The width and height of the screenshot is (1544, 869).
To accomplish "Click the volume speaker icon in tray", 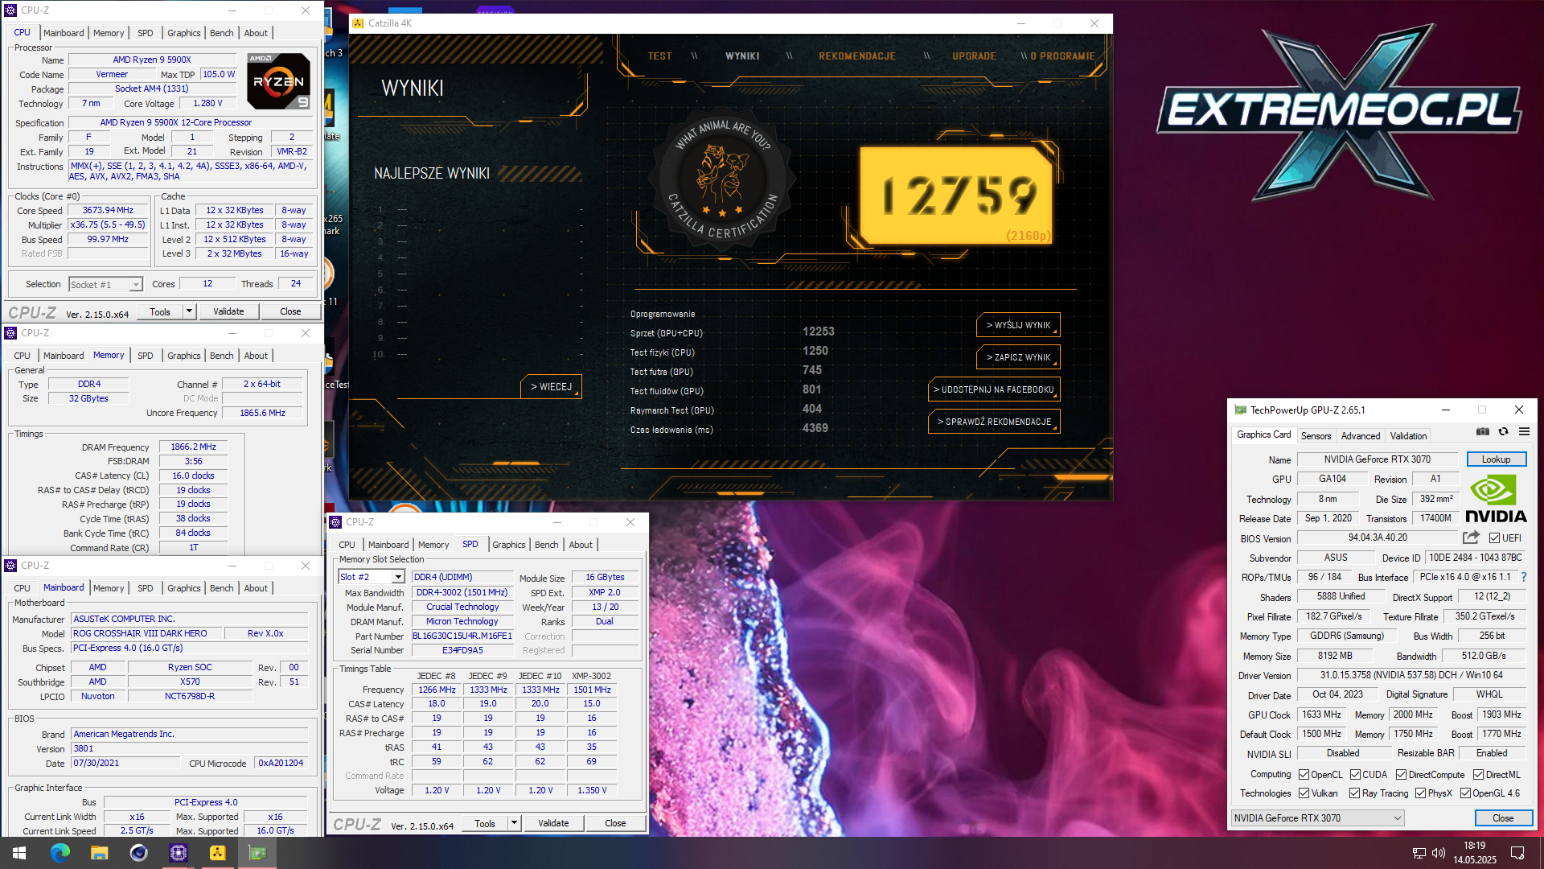I will point(1439,853).
